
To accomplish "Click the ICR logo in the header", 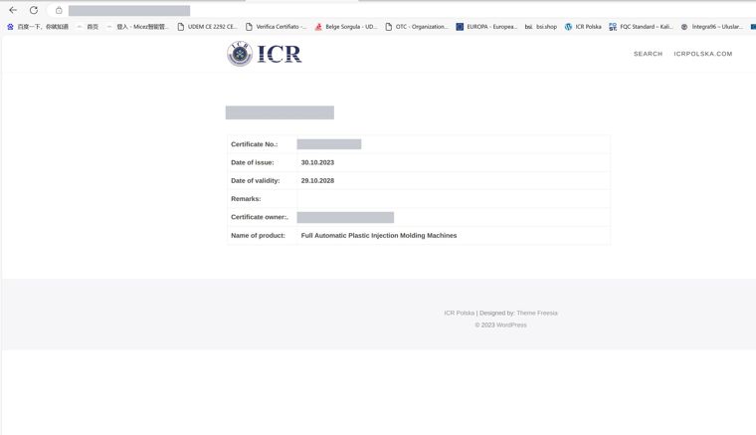I will pos(265,54).
